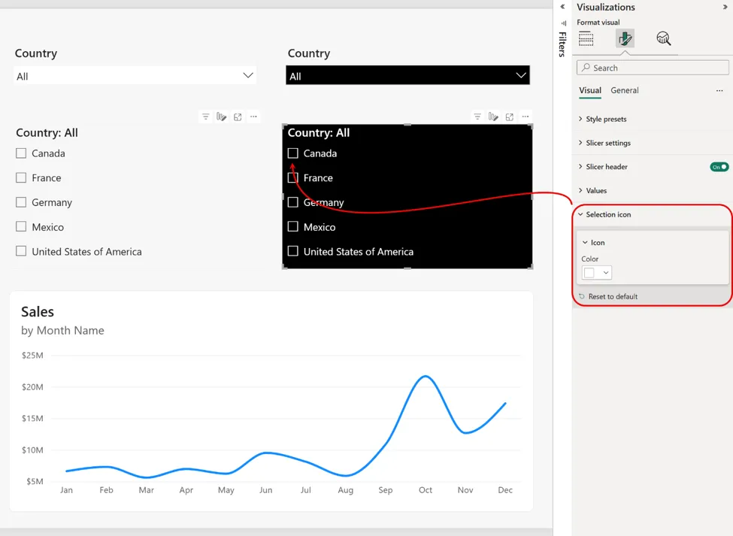The image size is (733, 536).
Task: Open the black Country dropdown slicer
Action: point(407,75)
